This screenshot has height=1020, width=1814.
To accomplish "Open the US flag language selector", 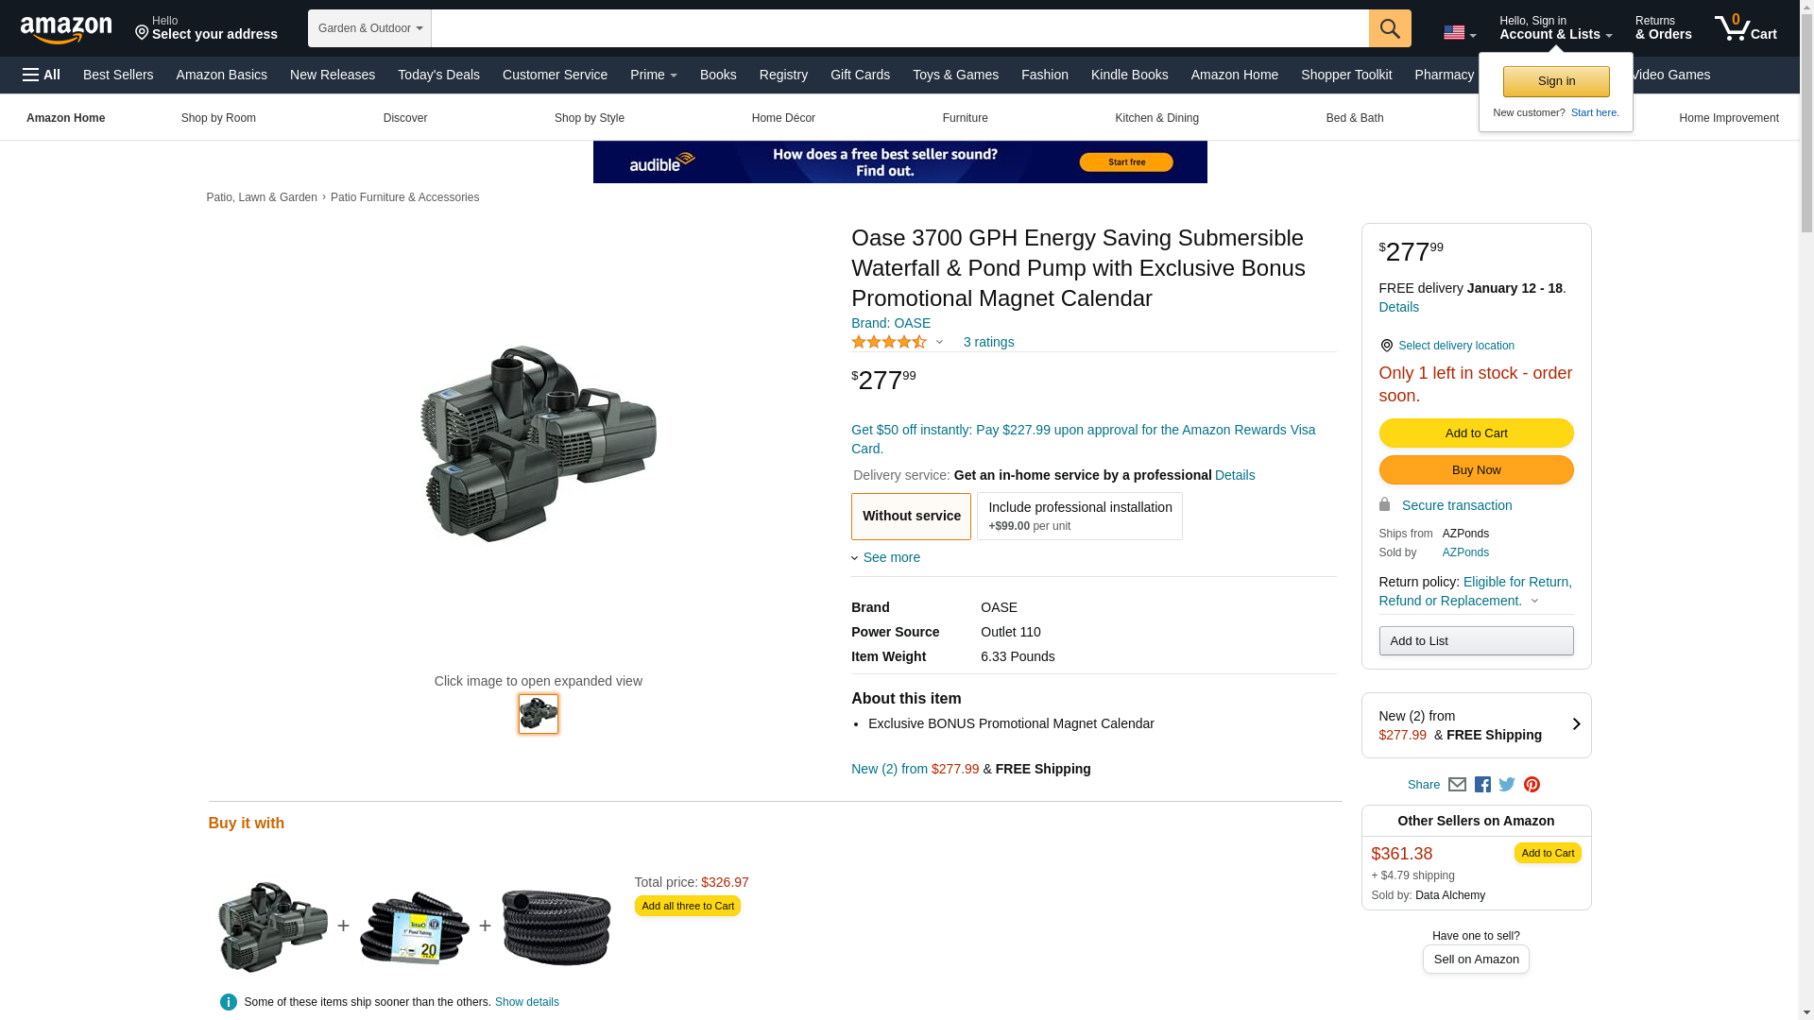I will point(1459,33).
